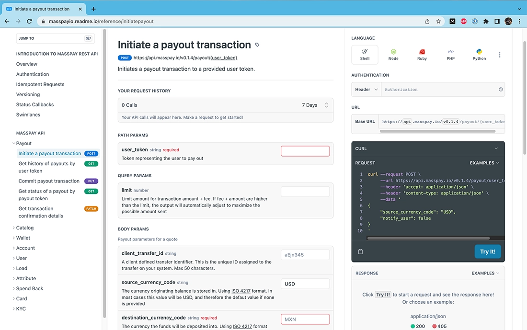Viewport: 527px width, 330px height.
Task: Click the share icon in address bar
Action: tap(427, 21)
